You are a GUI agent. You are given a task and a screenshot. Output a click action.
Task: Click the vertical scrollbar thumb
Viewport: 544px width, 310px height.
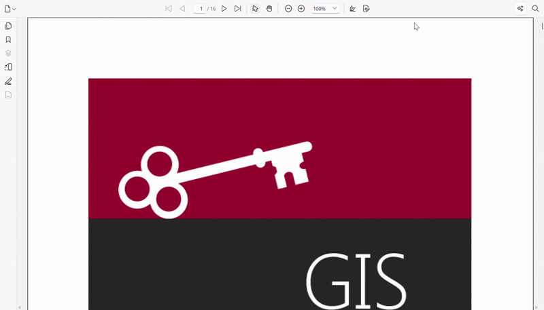pos(542,26)
